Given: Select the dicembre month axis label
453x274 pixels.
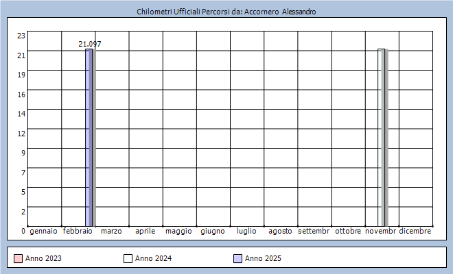Looking at the screenshot, I should tap(415, 232).
